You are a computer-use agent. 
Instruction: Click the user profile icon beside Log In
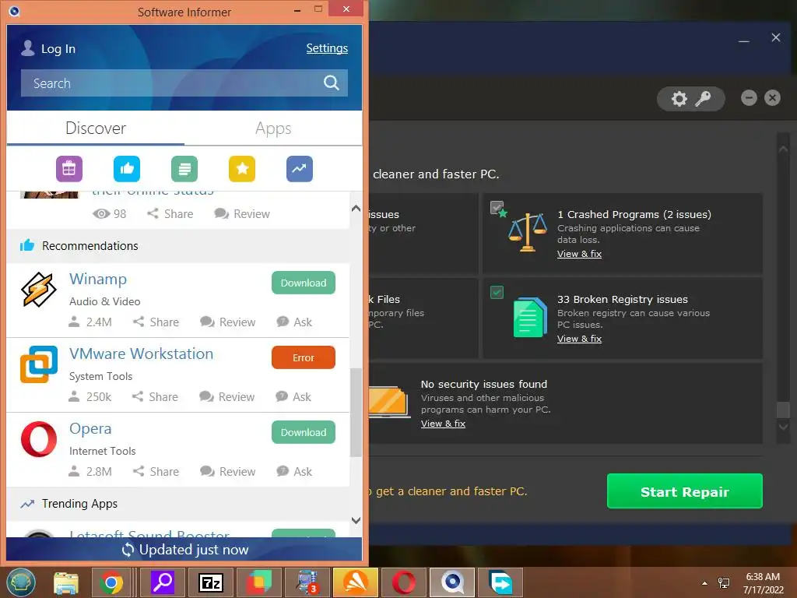pyautogui.click(x=28, y=47)
